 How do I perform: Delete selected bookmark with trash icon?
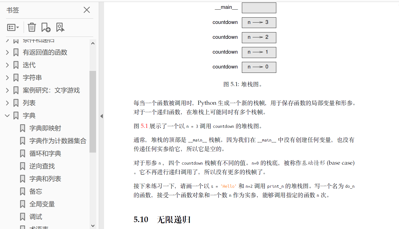pyautogui.click(x=32, y=27)
